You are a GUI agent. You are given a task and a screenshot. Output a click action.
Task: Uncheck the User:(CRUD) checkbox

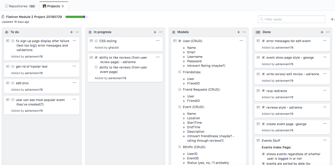click(180, 41)
